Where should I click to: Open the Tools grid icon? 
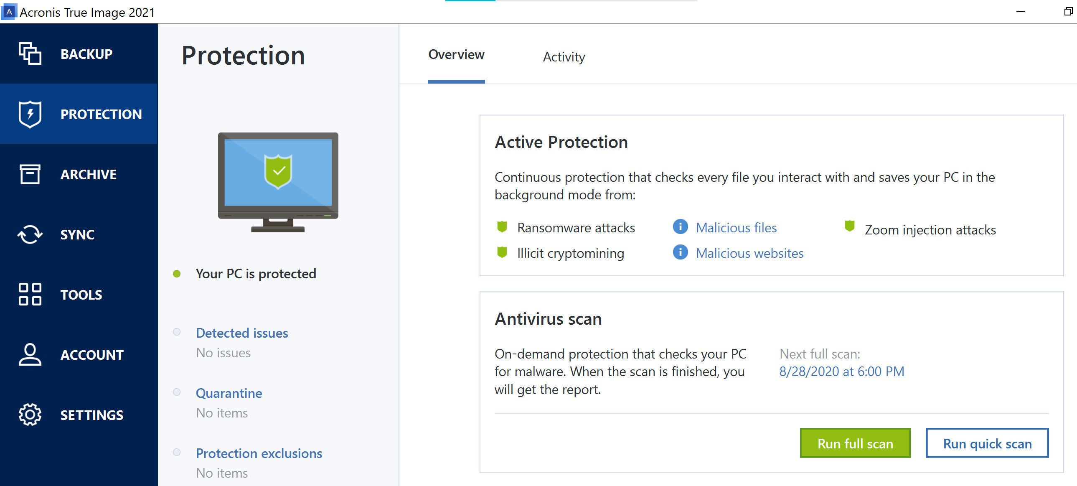tap(30, 295)
